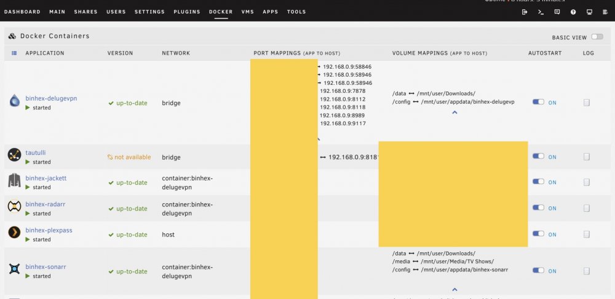
Task: Open the Plugins tab
Action: [187, 12]
